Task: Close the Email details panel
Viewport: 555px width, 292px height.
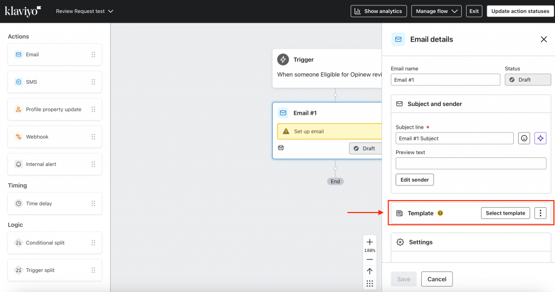Action: pyautogui.click(x=544, y=39)
